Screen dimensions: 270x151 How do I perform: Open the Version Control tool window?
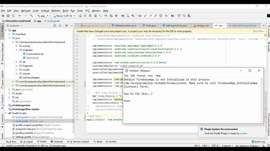(x=78, y=142)
